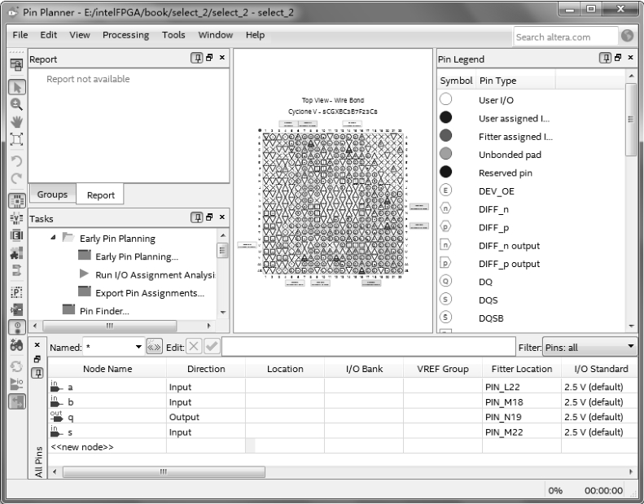644x504 pixels.
Task: Pin the Pin Legend panel
Action: tap(605, 59)
